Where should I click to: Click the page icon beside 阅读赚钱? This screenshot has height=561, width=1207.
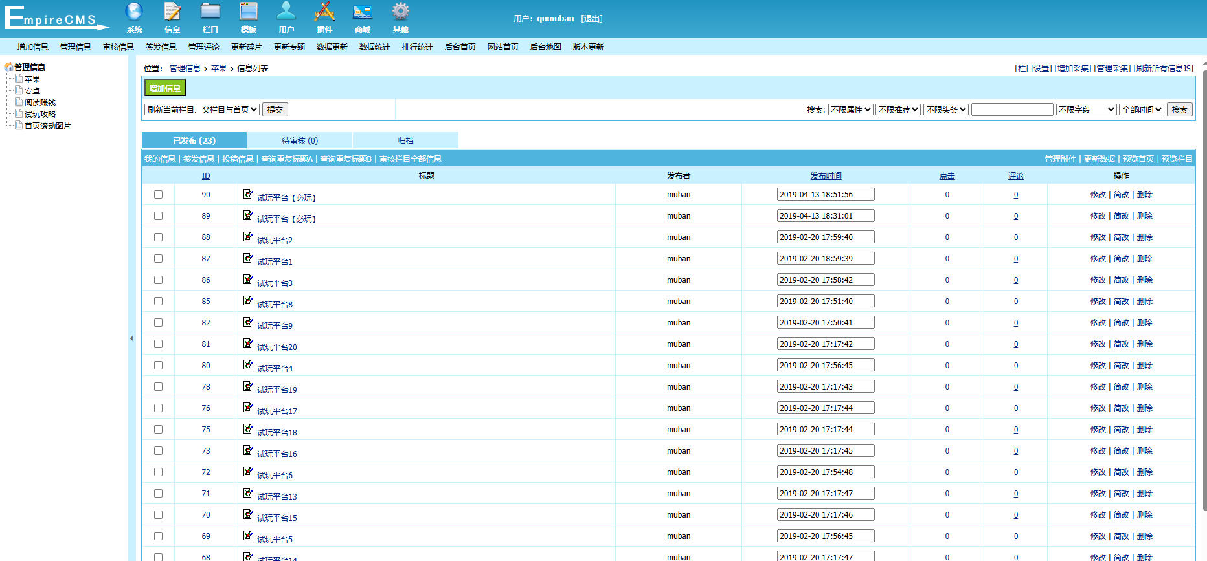coord(19,102)
